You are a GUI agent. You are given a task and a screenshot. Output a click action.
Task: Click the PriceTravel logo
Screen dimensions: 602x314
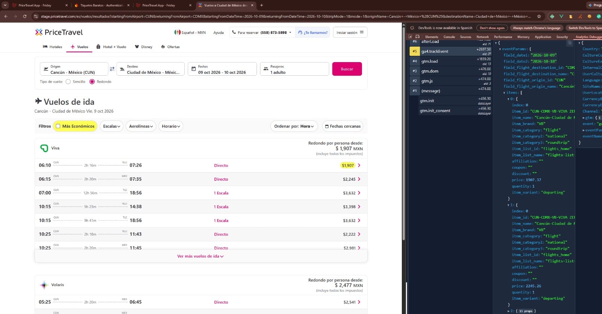59,32
